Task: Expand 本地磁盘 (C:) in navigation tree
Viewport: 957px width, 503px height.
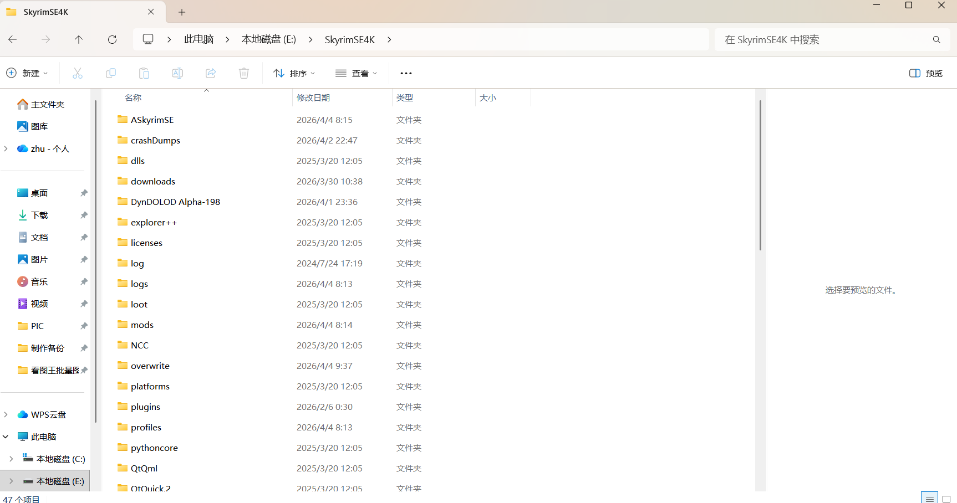Action: click(x=11, y=459)
